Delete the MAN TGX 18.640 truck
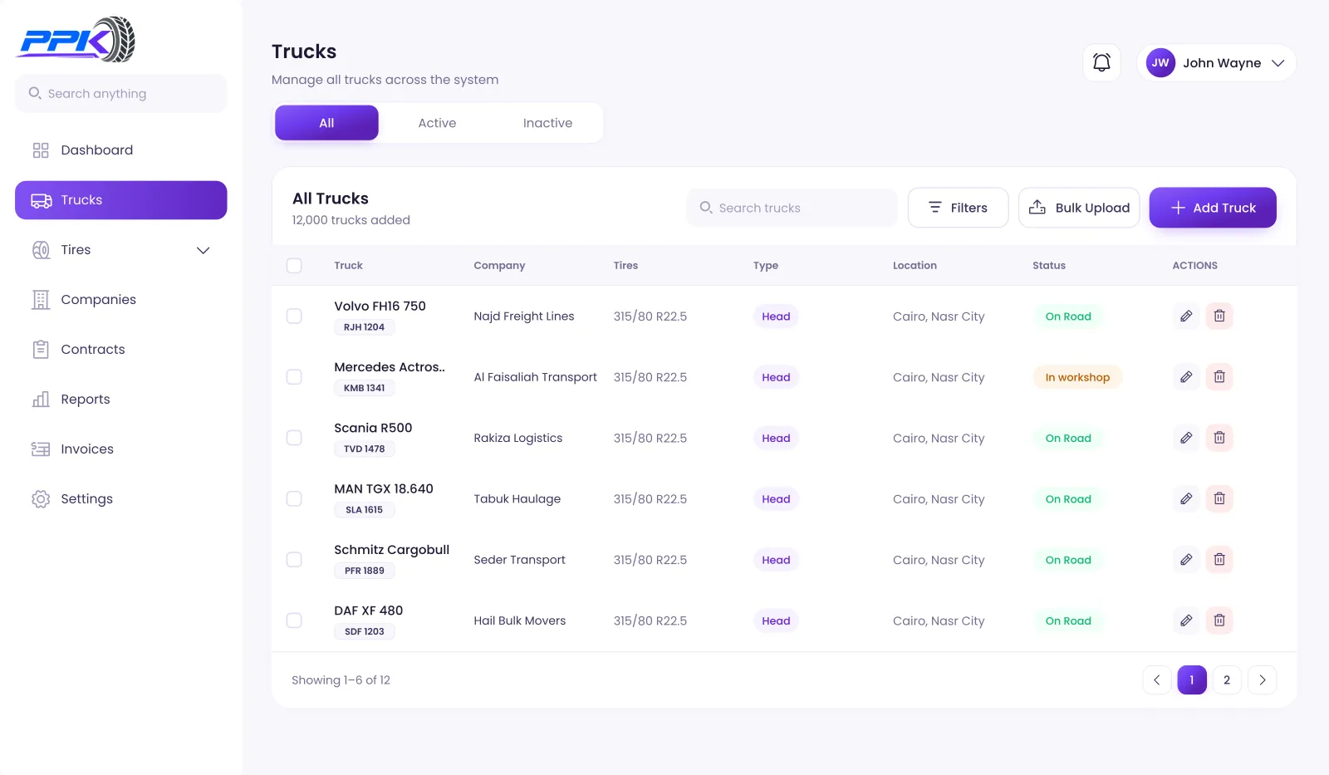1329x775 pixels. (1219, 499)
